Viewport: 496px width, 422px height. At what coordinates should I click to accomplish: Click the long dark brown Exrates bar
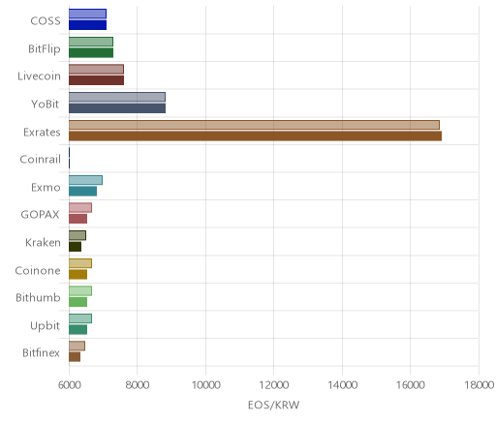(255, 136)
